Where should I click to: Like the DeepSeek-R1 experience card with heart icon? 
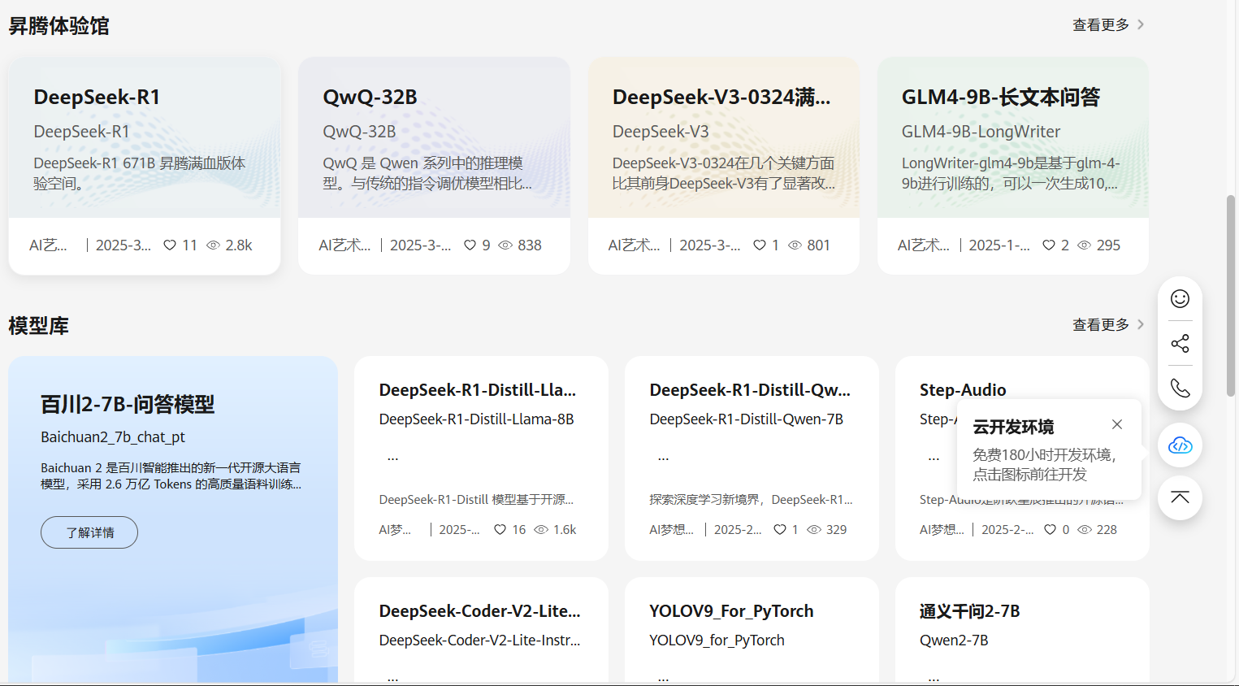tap(170, 245)
